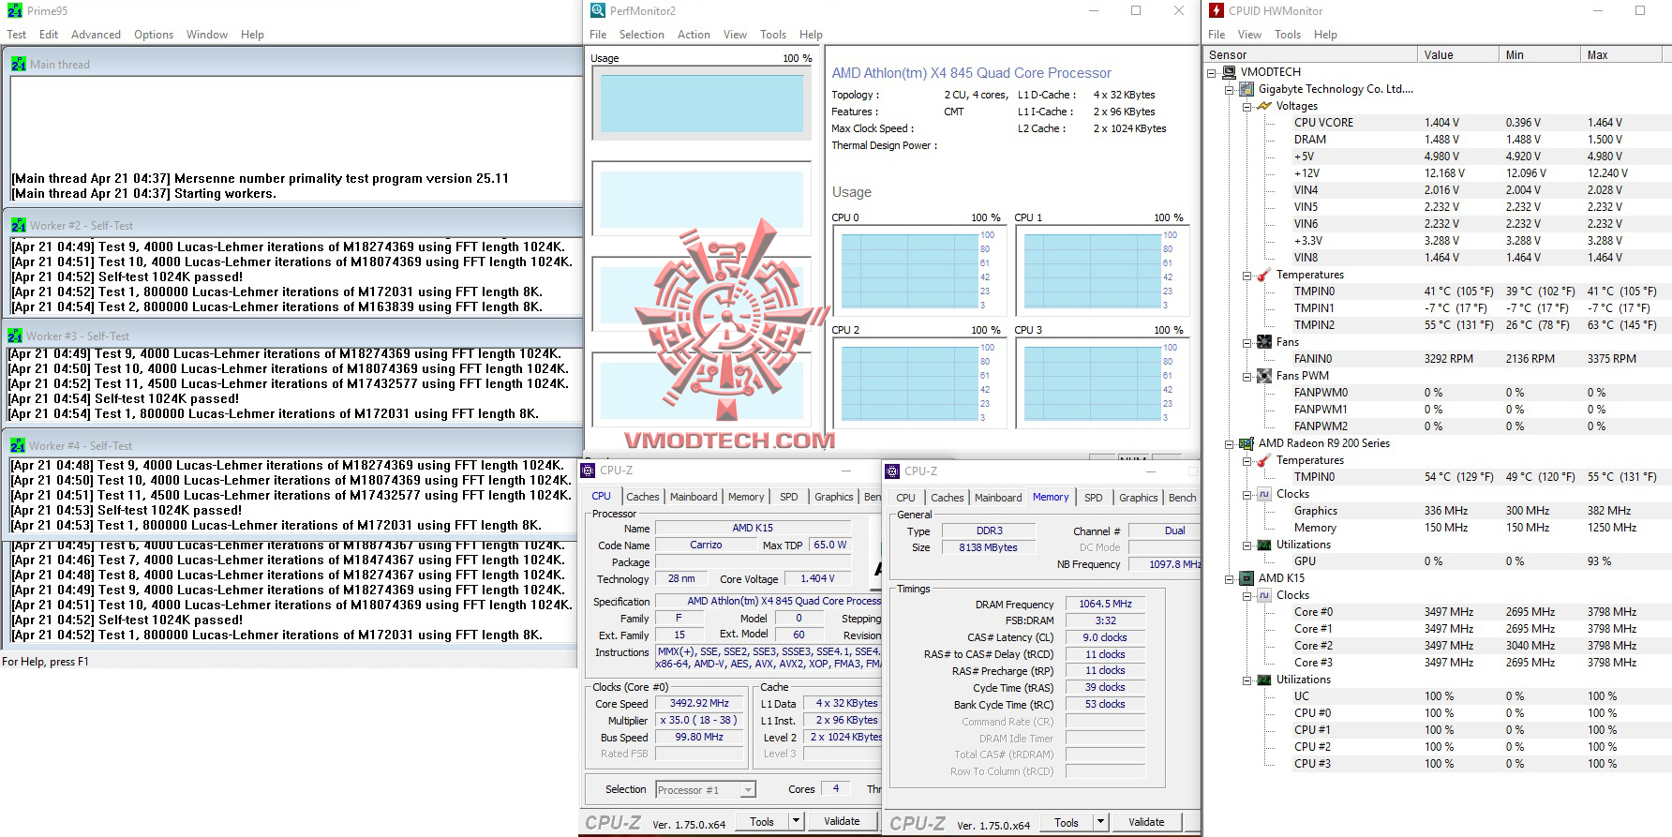
Task: Click the AMD K15 processor icon in HWMonitor
Action: [1247, 578]
